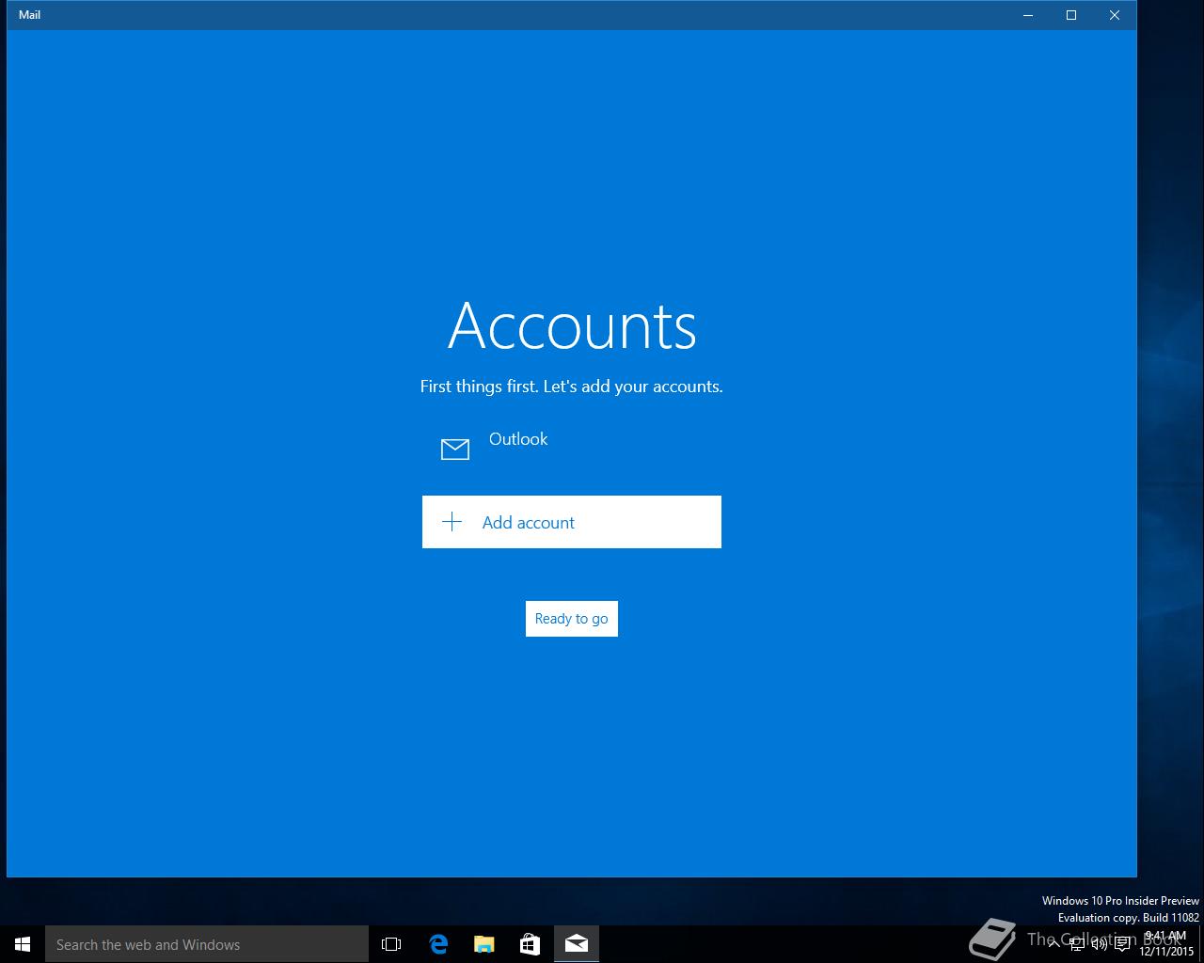Click the Add account button

point(571,522)
